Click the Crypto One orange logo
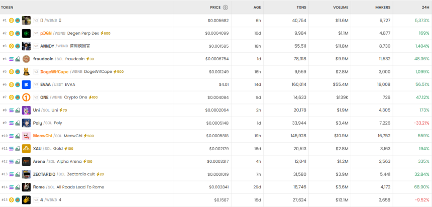This screenshot has height=207, width=432. [x=26, y=97]
